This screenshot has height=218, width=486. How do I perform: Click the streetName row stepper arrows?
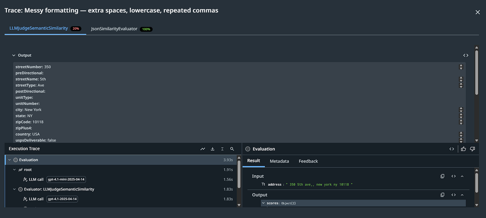pos(461,79)
